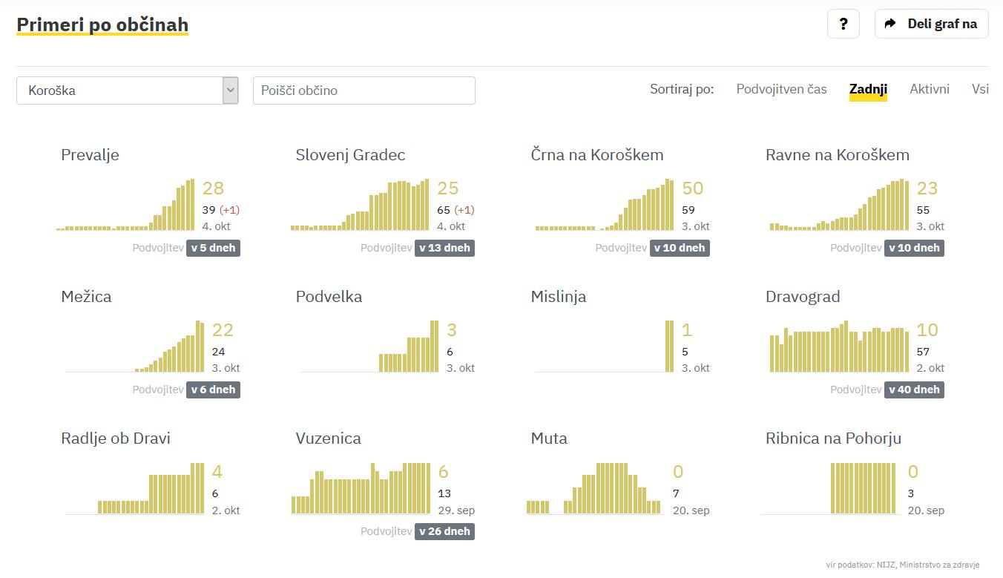Click the Ravne na Koroškem title
The width and height of the screenshot is (1003, 578).
click(x=837, y=155)
